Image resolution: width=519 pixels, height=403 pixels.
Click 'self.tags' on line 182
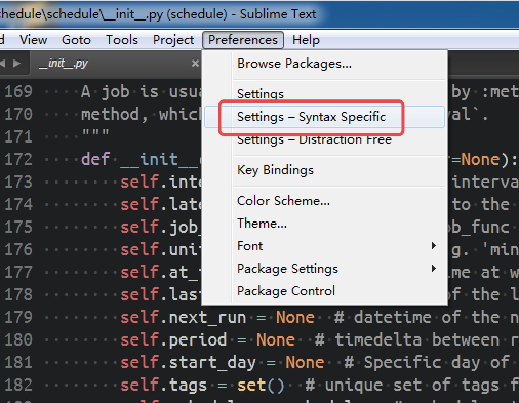(x=164, y=385)
